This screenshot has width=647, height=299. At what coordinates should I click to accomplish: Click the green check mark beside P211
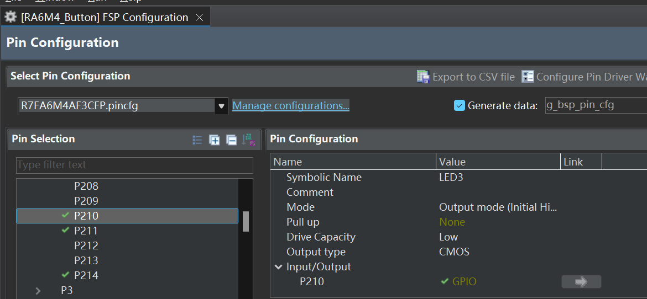click(65, 230)
